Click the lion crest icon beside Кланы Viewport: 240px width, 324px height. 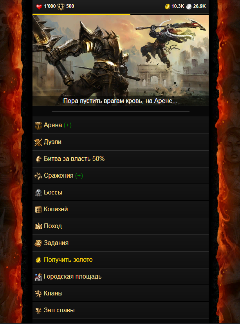click(38, 293)
